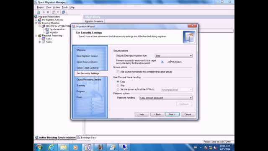The width and height of the screenshot is (268, 151).
Task: Click the Directory Migration node icon
Action: [40, 23]
